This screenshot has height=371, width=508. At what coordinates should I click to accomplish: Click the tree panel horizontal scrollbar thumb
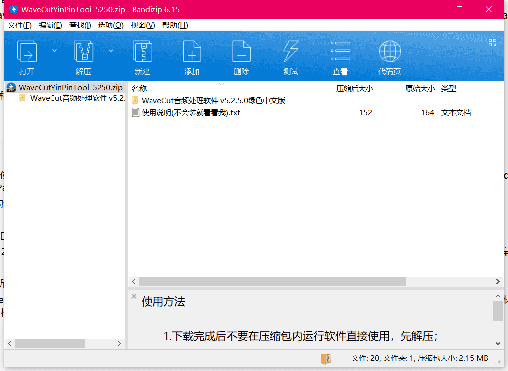tap(50, 343)
